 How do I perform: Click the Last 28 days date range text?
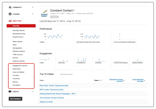60,21
